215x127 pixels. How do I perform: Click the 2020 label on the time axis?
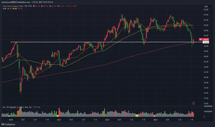click(11, 120)
